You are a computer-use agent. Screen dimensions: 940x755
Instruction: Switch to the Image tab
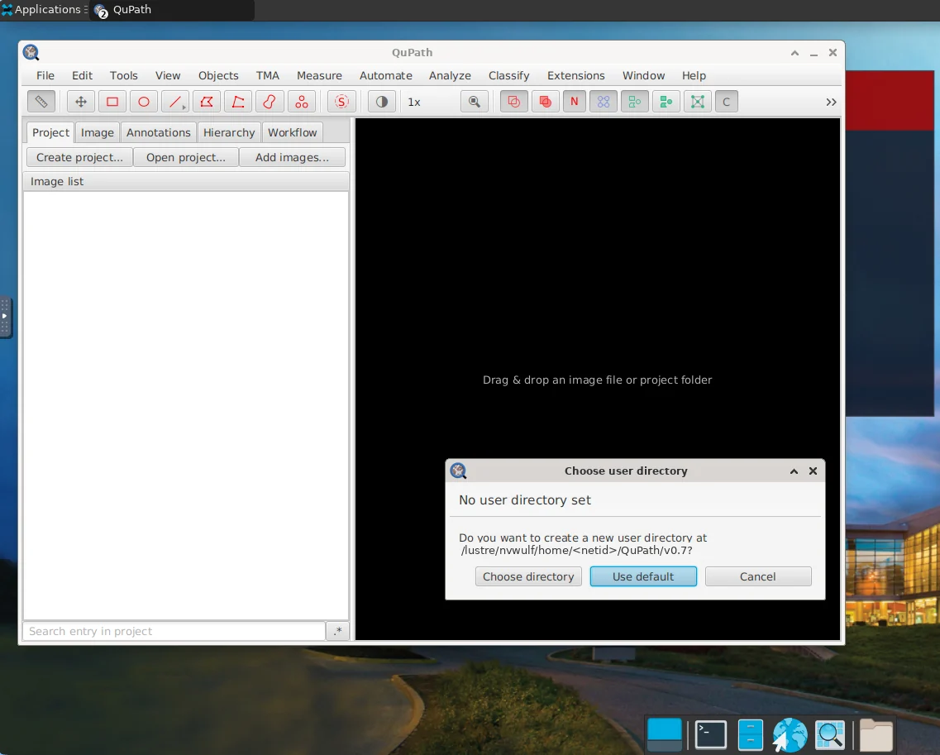[x=97, y=132]
